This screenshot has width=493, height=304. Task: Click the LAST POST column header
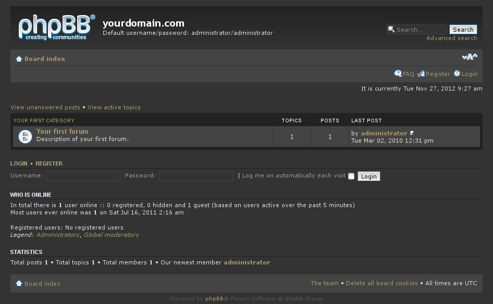point(366,121)
